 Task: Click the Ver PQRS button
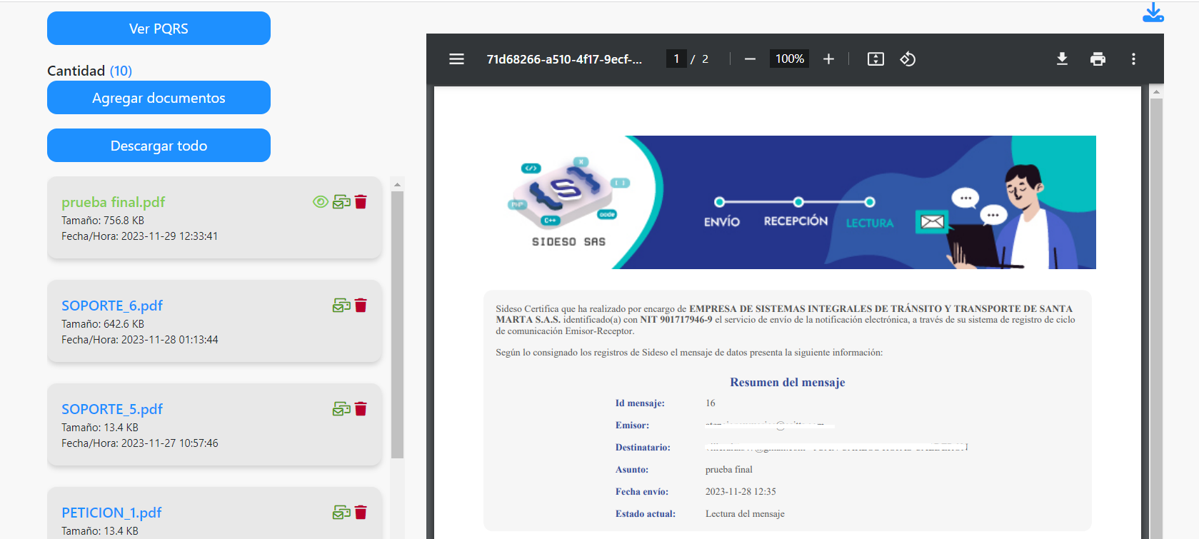[159, 29]
